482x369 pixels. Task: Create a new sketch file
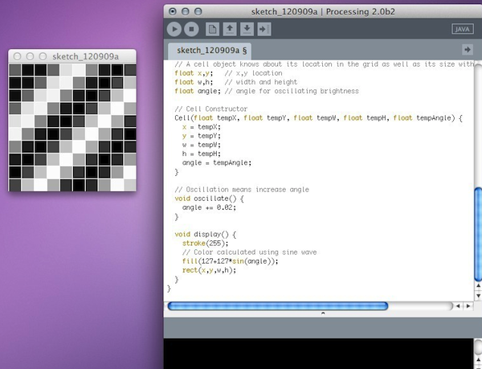212,29
